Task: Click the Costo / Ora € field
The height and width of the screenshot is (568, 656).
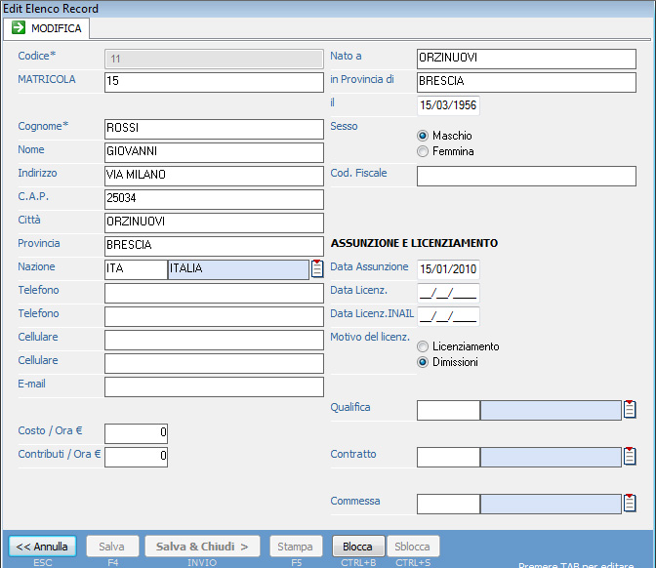Action: point(136,433)
